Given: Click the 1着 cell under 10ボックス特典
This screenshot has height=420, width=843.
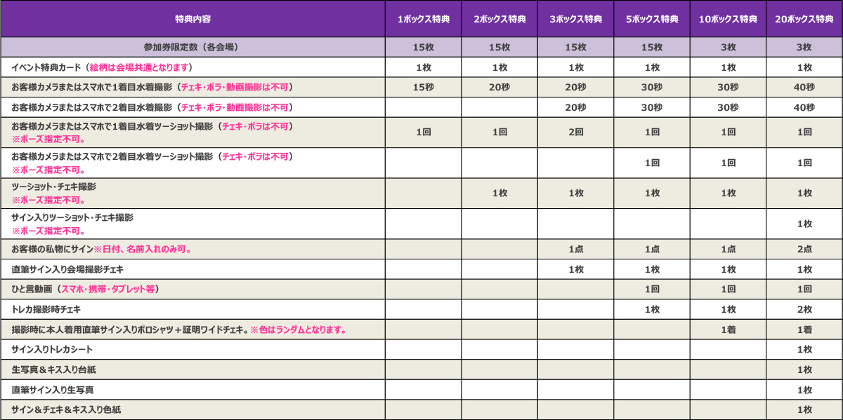Looking at the screenshot, I should click(x=728, y=330).
